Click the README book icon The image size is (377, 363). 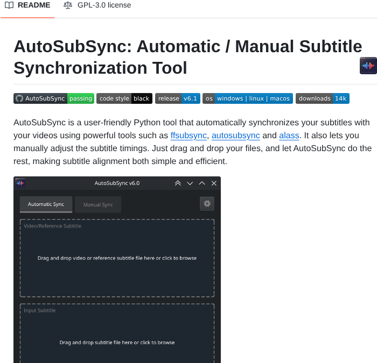[9, 5]
